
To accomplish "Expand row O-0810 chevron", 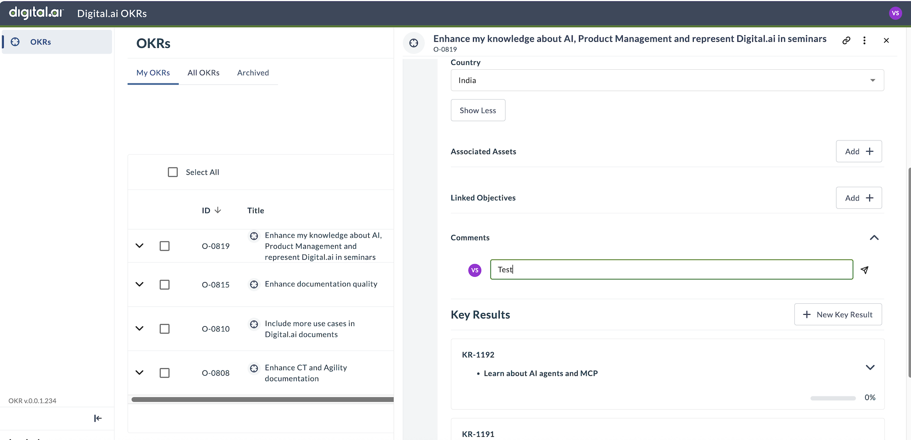I will click(x=140, y=329).
